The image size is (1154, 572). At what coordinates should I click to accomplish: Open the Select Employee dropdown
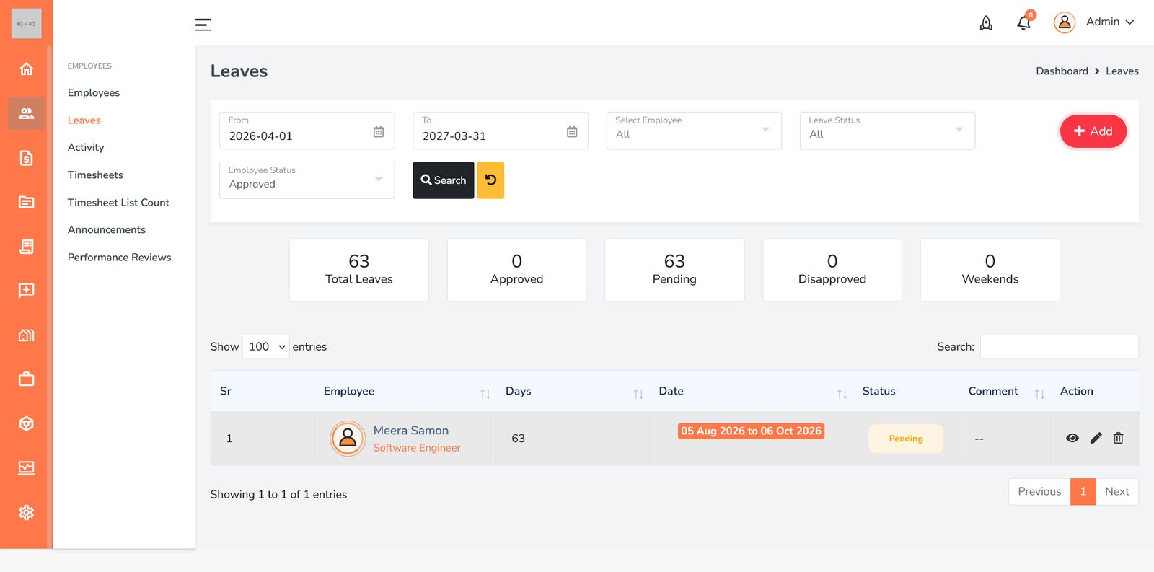pyautogui.click(x=694, y=131)
